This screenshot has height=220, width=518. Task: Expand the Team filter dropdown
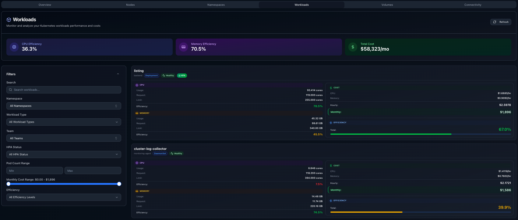click(64, 138)
